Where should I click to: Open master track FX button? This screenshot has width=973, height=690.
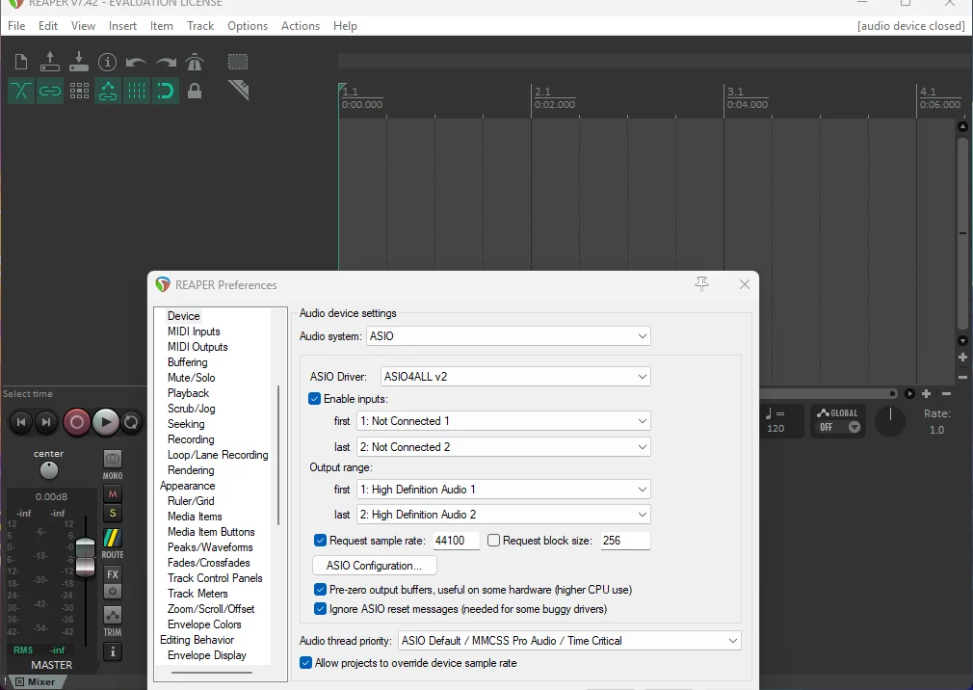click(x=113, y=574)
